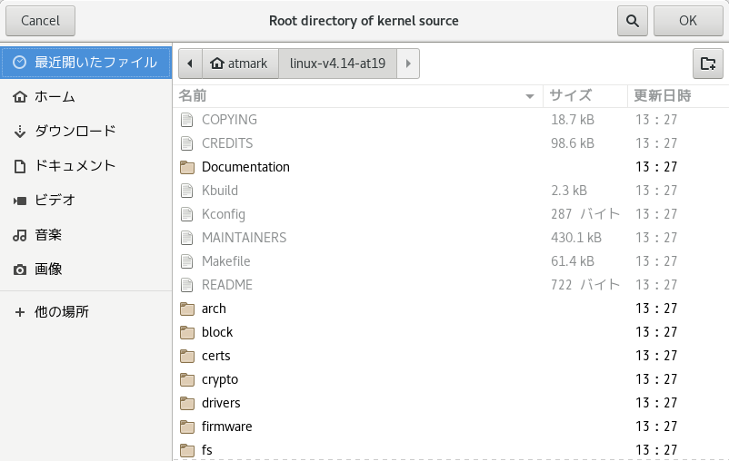
Task: Click the clock icon of recent files
Action: tap(19, 63)
